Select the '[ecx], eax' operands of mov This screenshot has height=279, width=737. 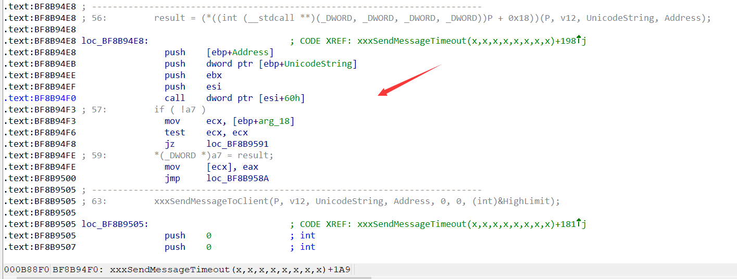pos(232,167)
